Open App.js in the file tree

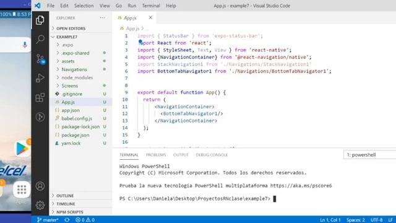coord(81,102)
